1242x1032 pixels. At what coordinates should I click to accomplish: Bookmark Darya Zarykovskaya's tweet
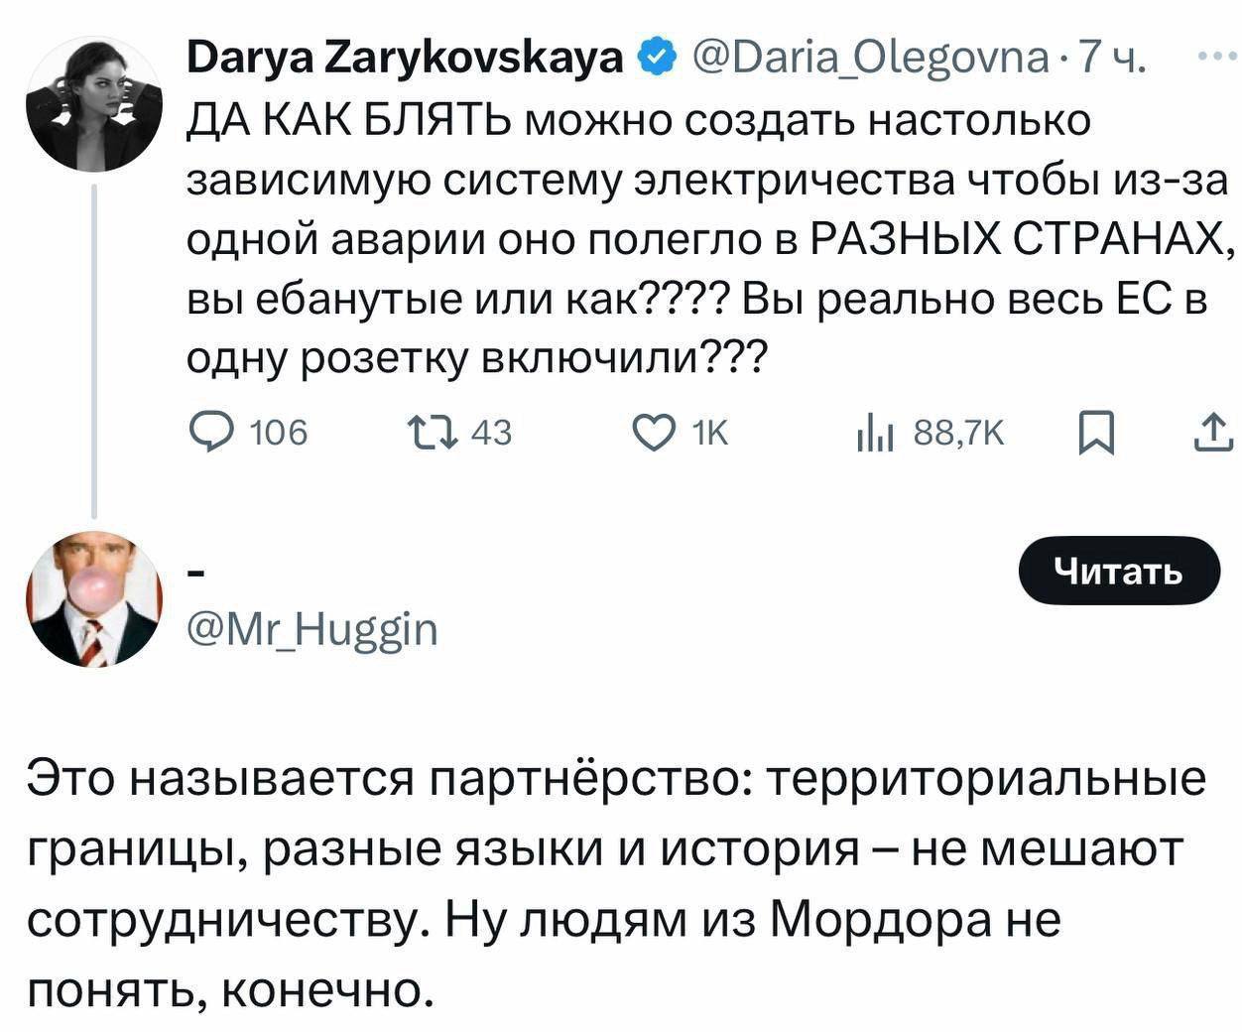pos(1096,433)
